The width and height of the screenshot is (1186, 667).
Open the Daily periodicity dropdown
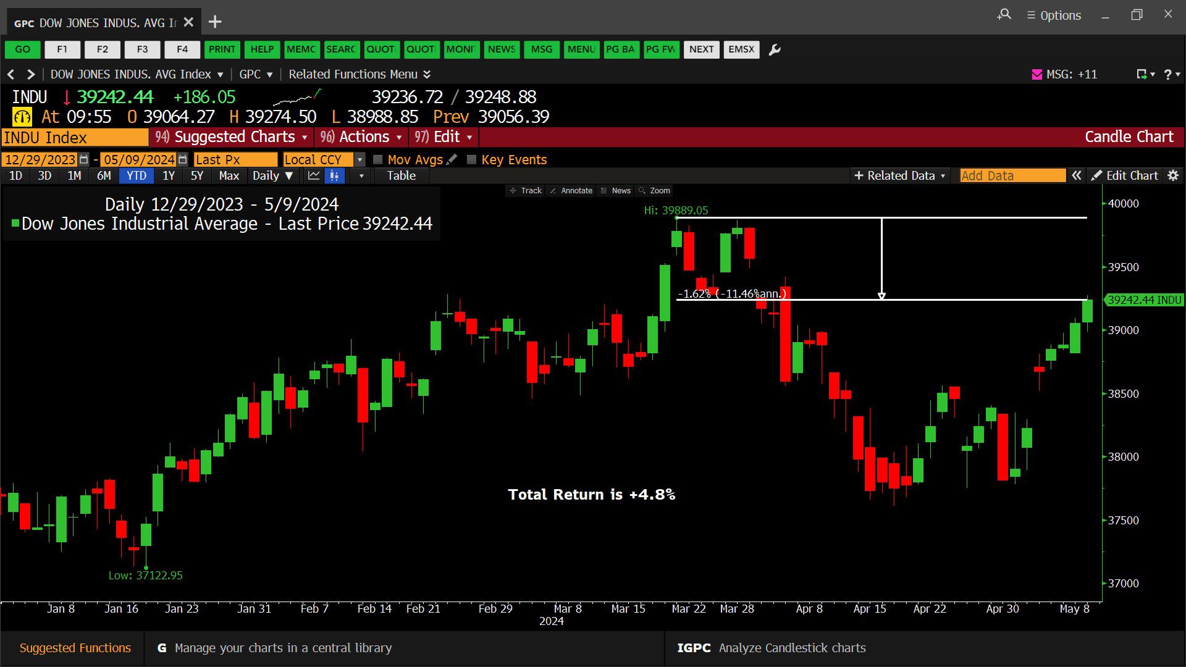(x=272, y=176)
